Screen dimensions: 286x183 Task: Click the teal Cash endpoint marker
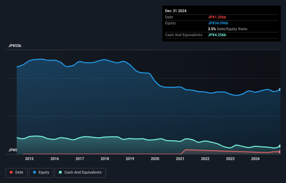pyautogui.click(x=280, y=146)
